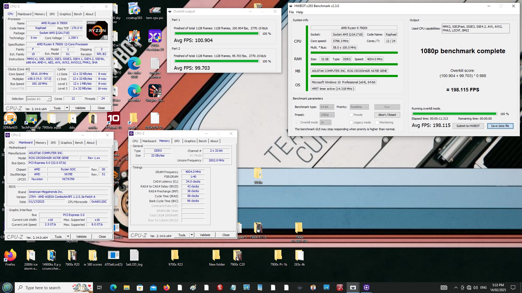This screenshot has width=522, height=293.
Task: Open the Preset 1080p dropdown
Action: [x=327, y=115]
